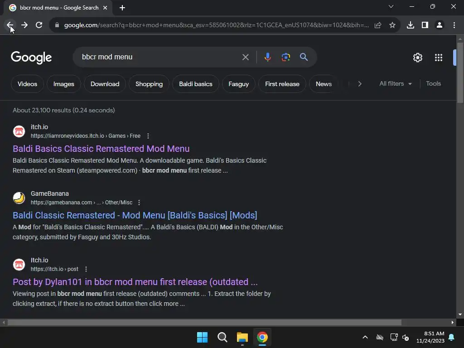Image resolution: width=464 pixels, height=348 pixels.
Task: Open File Explorer from the taskbar
Action: pos(242,337)
